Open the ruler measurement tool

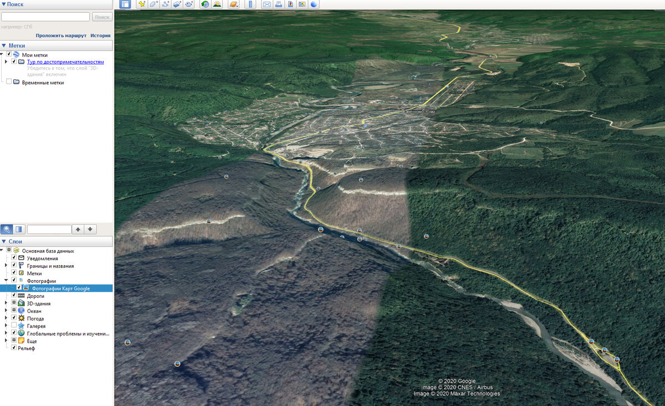click(249, 4)
